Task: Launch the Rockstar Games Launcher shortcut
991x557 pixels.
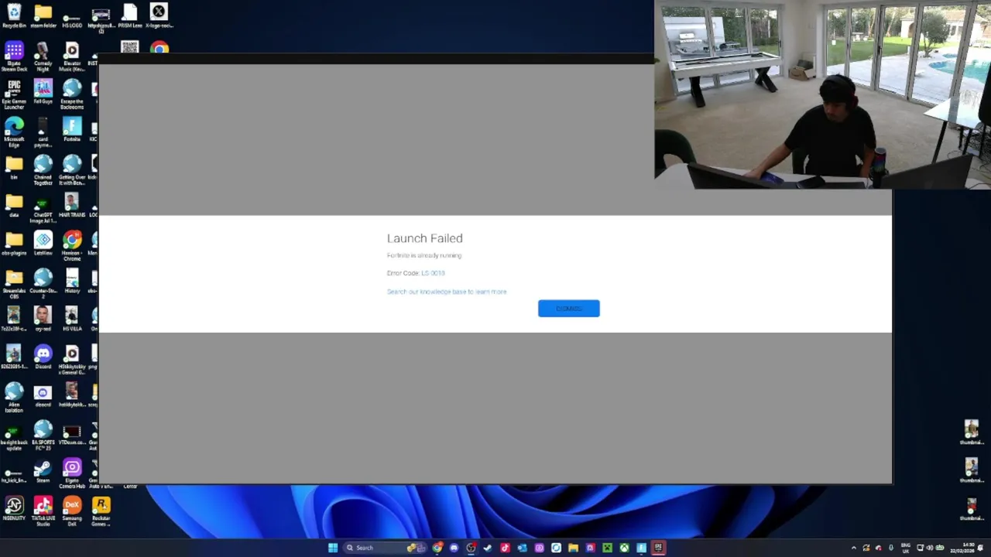Action: pos(101,512)
